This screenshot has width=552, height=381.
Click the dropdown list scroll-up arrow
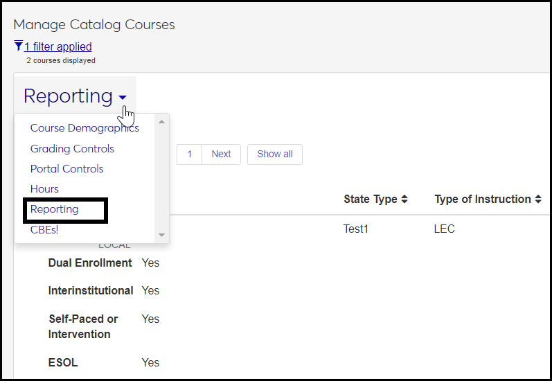[x=162, y=122]
